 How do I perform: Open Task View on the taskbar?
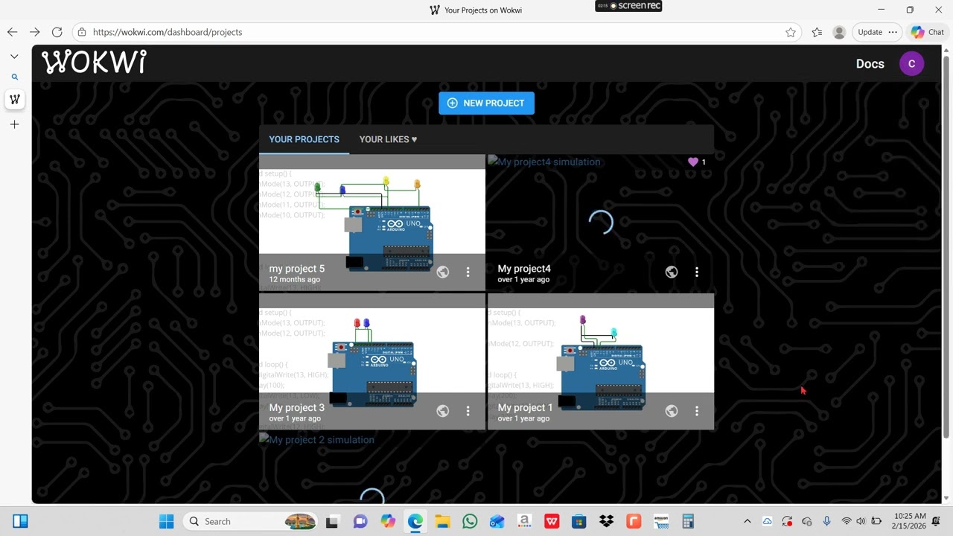(332, 521)
